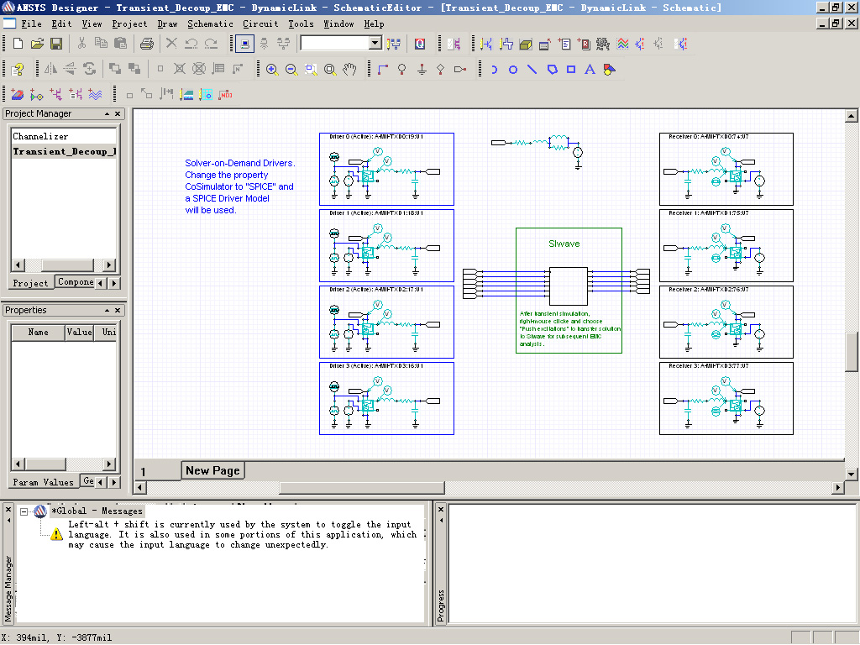Open the Schematic menu
This screenshot has height=645, width=860.
coord(210,24)
